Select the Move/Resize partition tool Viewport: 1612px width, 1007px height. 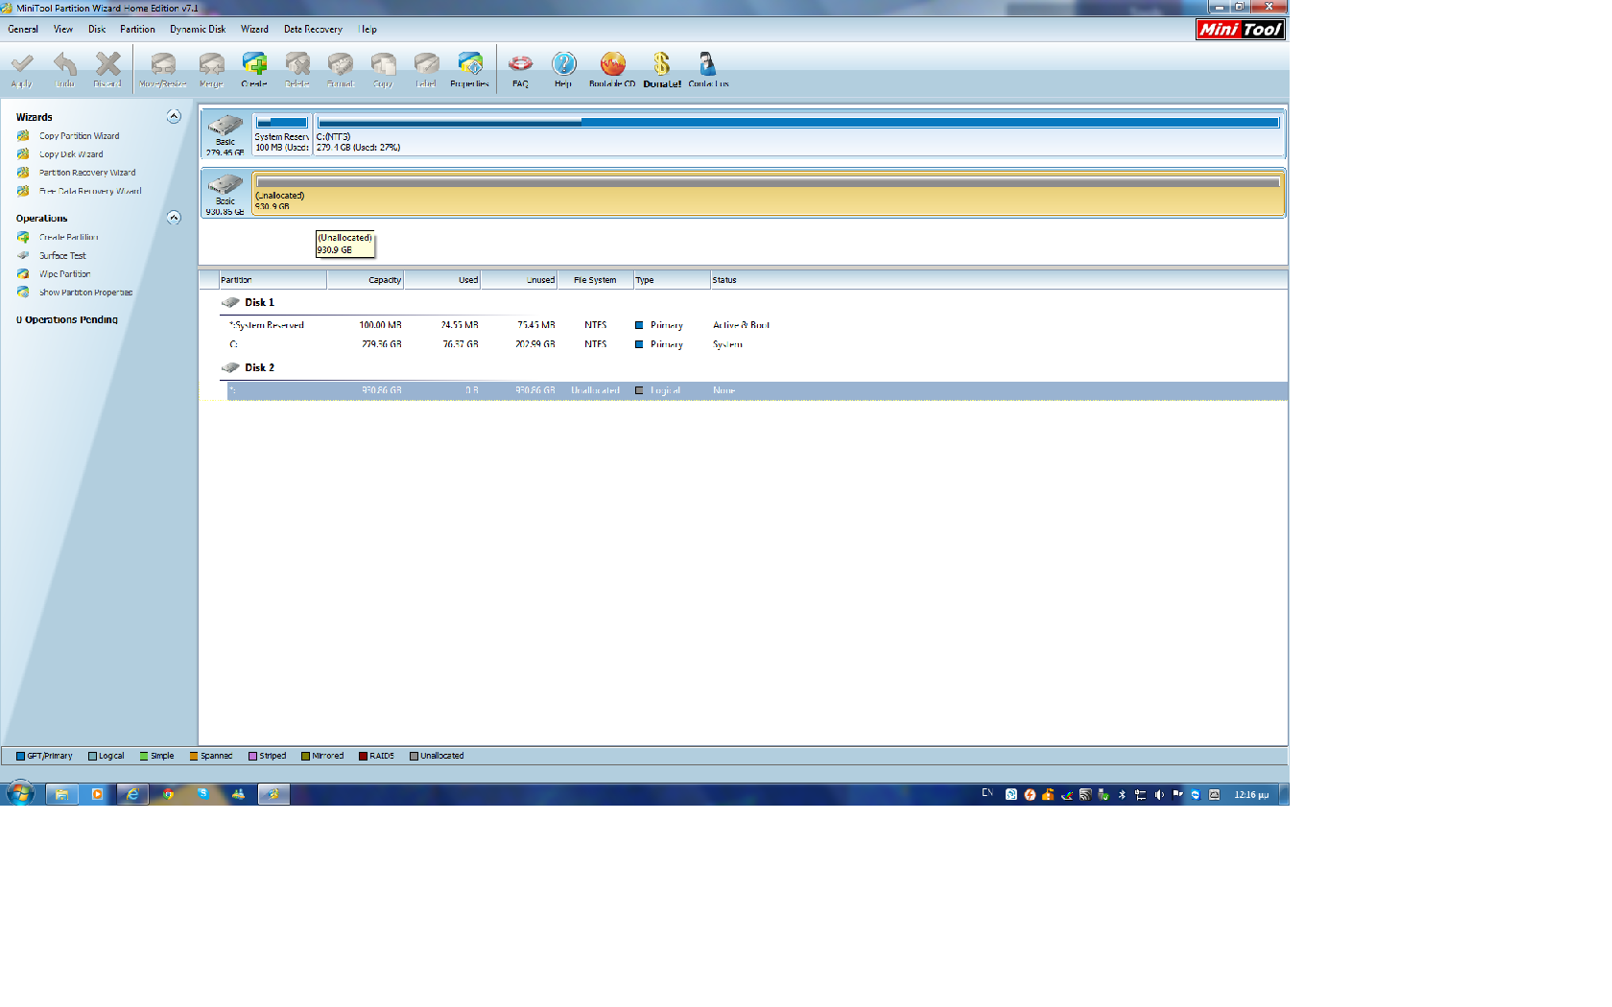click(163, 69)
